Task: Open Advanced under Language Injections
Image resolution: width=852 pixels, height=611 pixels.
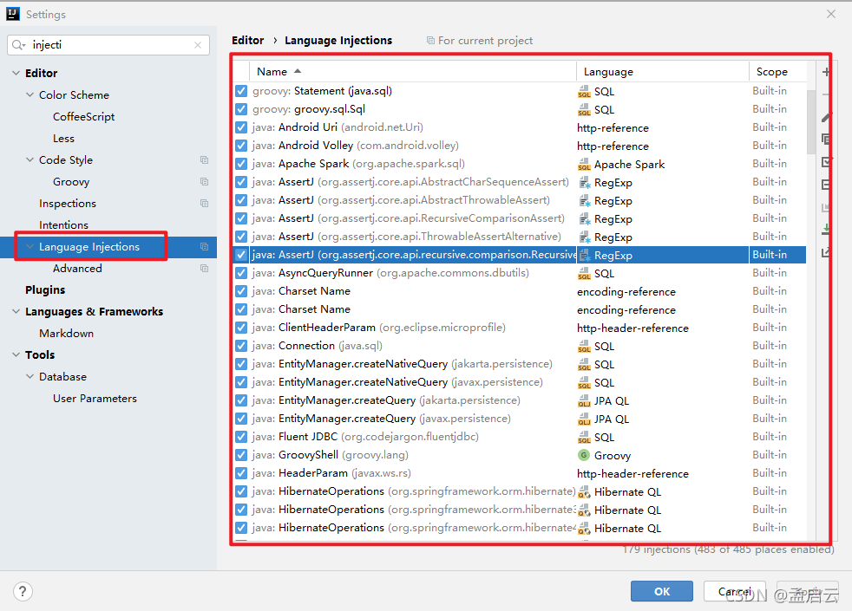Action: tap(77, 268)
